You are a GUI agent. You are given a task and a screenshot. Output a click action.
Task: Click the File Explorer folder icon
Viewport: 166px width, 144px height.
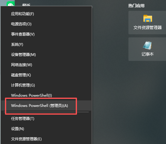point(148,19)
